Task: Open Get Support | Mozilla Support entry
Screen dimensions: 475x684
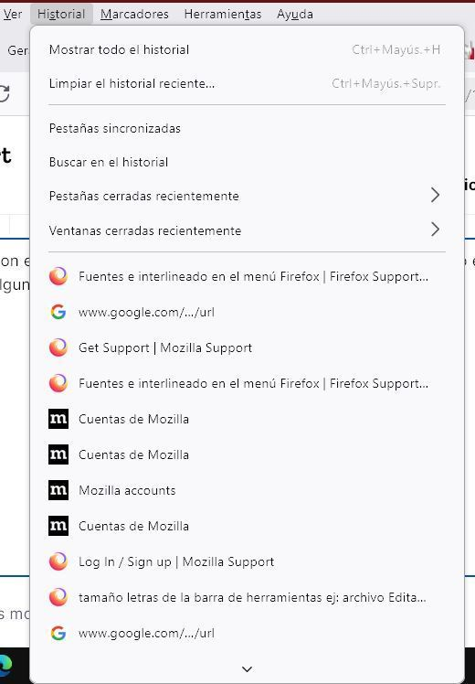Action: coord(247,347)
